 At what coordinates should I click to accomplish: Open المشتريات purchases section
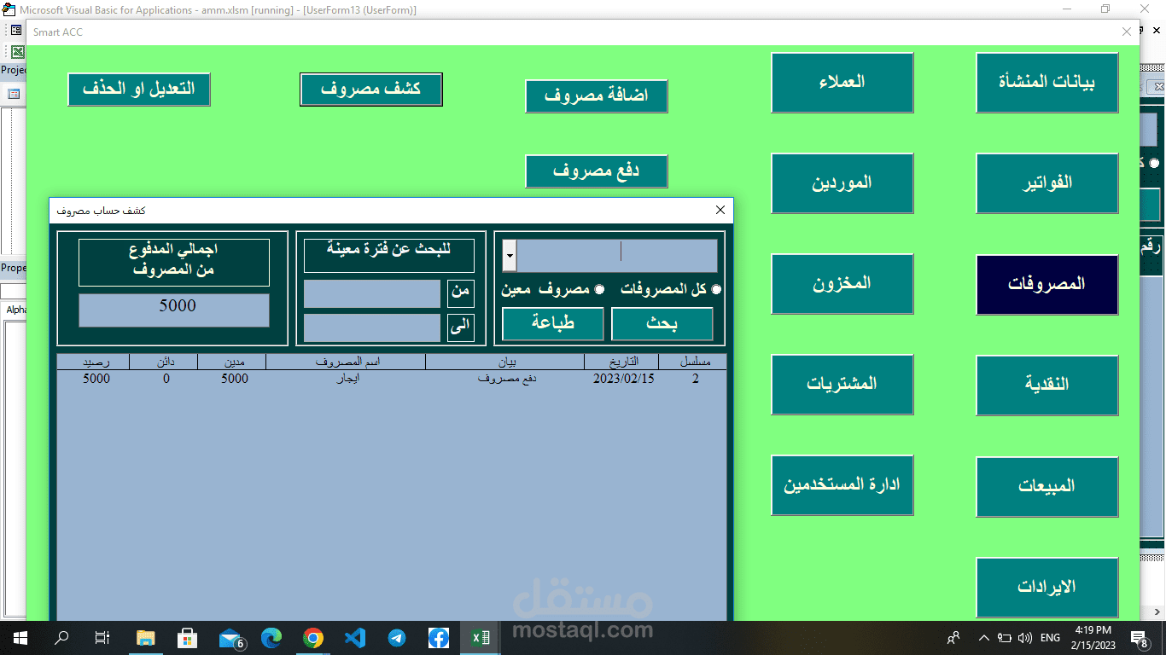[x=842, y=385]
